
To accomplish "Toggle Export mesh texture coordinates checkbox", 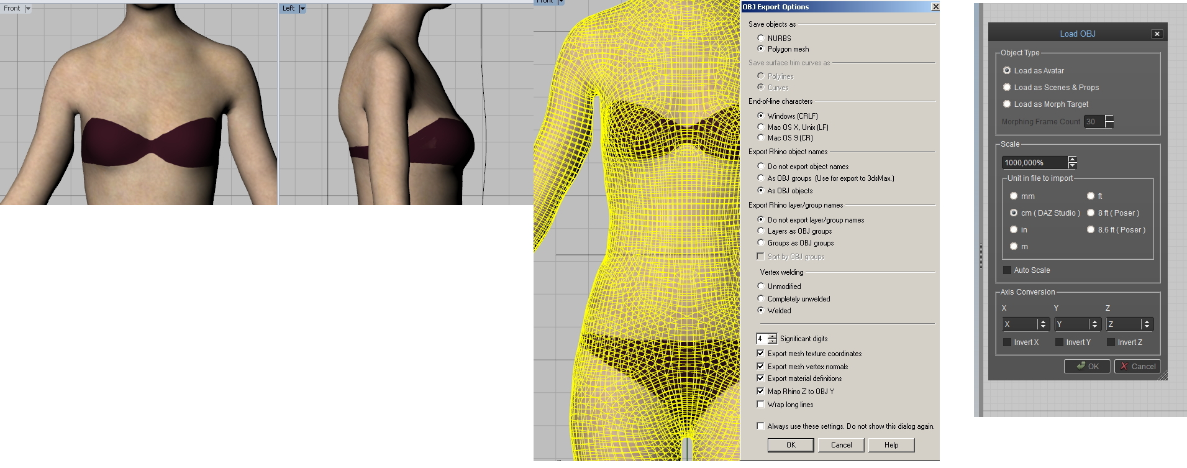I will tap(760, 354).
